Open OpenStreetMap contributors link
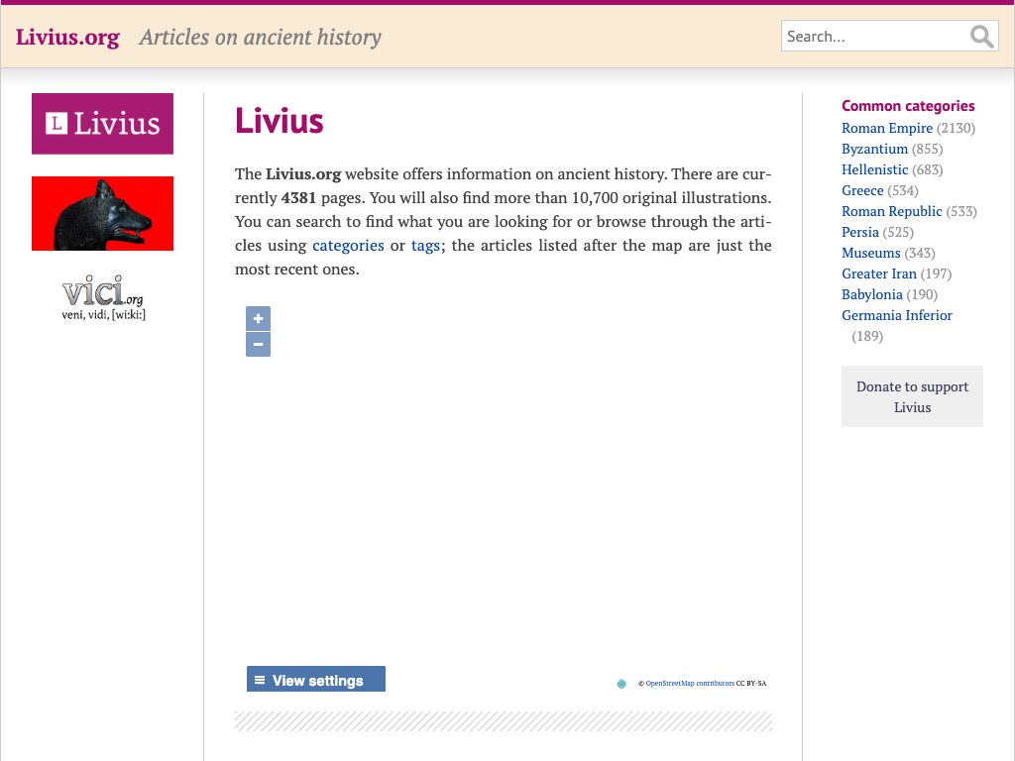This screenshot has width=1015, height=761. tap(689, 683)
